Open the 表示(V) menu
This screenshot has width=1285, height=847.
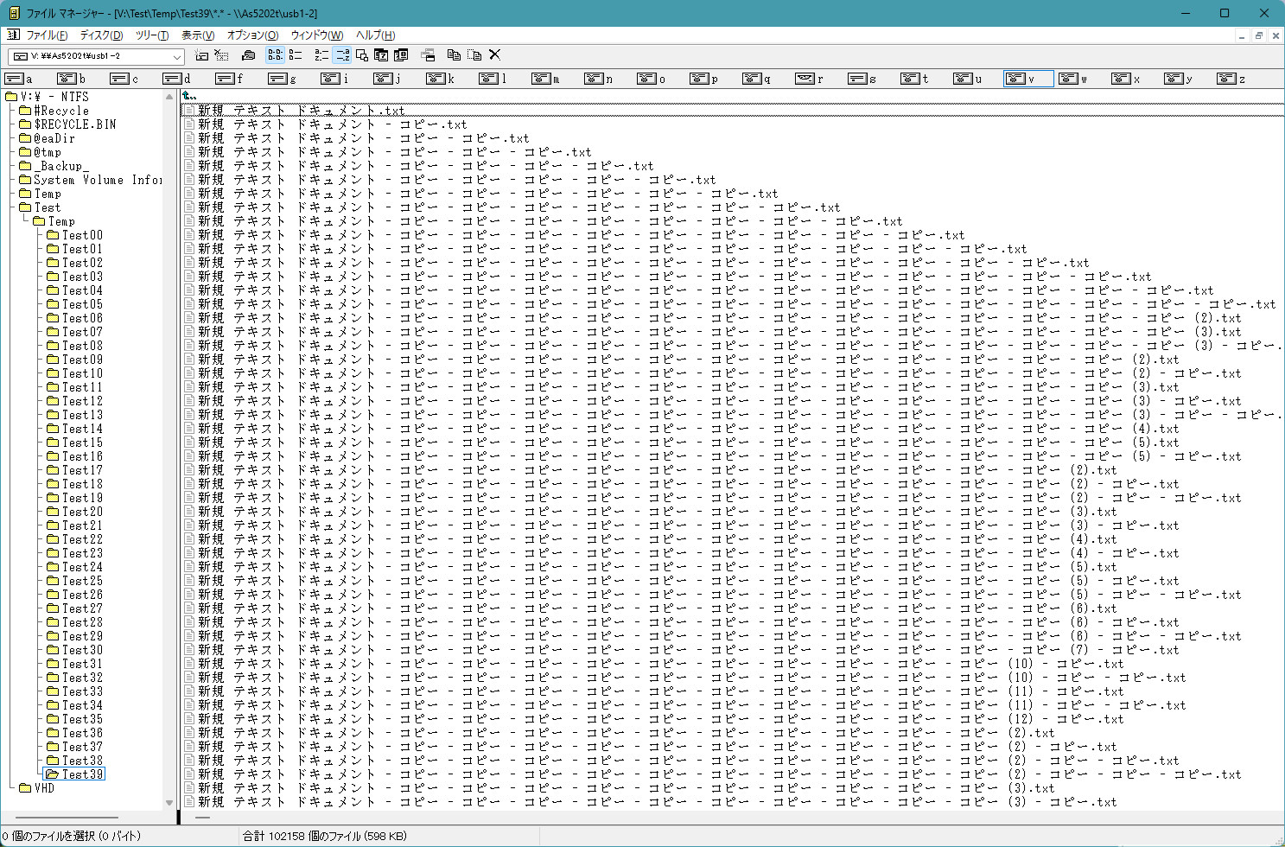198,35
